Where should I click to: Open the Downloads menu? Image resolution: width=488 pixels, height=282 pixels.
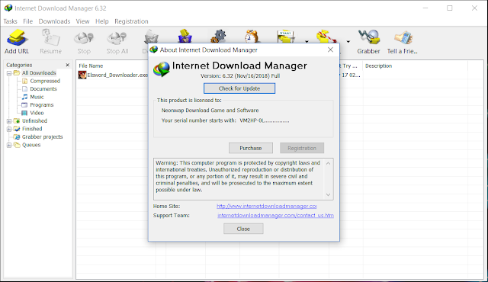(54, 21)
